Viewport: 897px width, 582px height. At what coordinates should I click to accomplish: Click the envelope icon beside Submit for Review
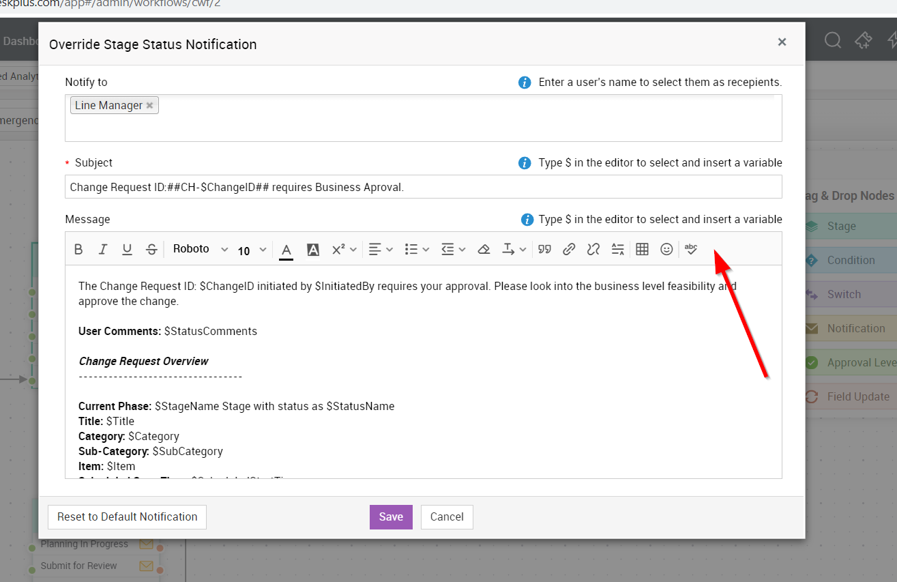point(146,566)
